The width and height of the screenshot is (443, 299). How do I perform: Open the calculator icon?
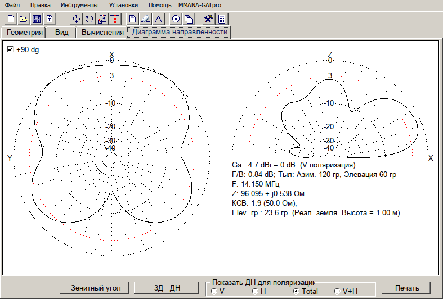pos(222,19)
